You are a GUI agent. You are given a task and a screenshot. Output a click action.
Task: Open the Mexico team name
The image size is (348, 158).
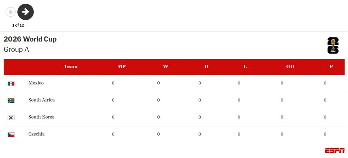36,83
